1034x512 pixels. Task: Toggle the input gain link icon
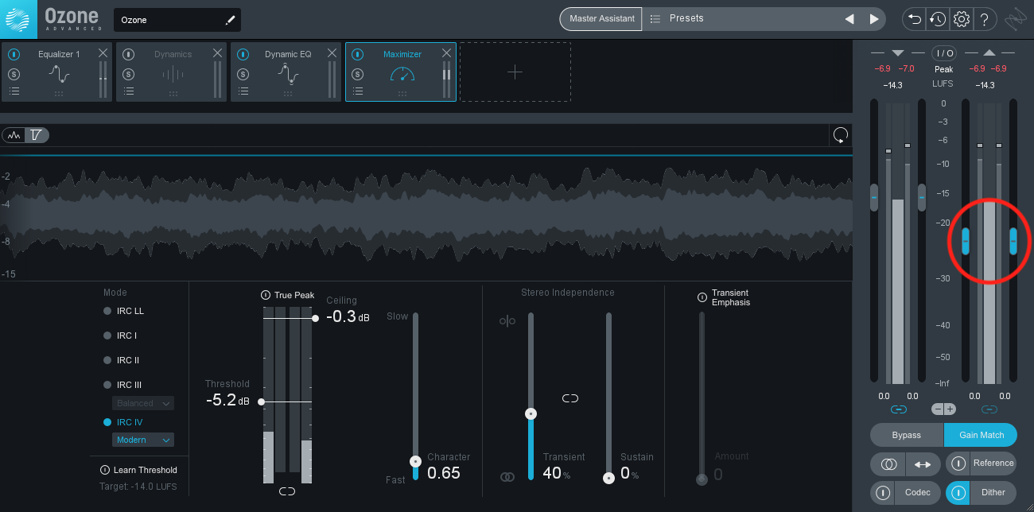coord(899,409)
